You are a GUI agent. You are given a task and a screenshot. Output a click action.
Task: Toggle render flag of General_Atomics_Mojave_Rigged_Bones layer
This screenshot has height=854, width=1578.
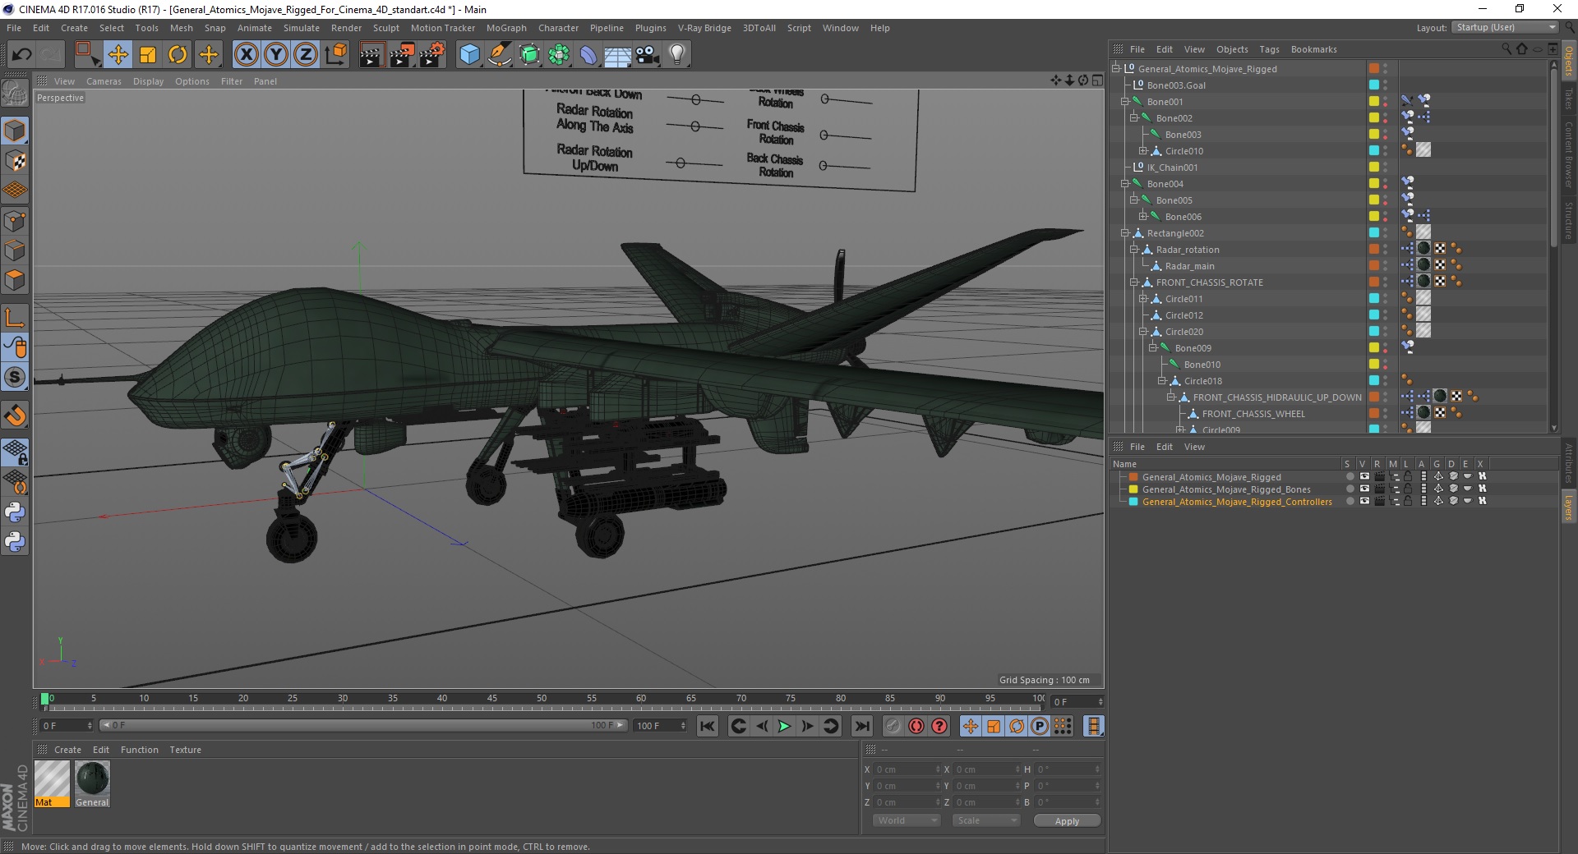point(1379,489)
